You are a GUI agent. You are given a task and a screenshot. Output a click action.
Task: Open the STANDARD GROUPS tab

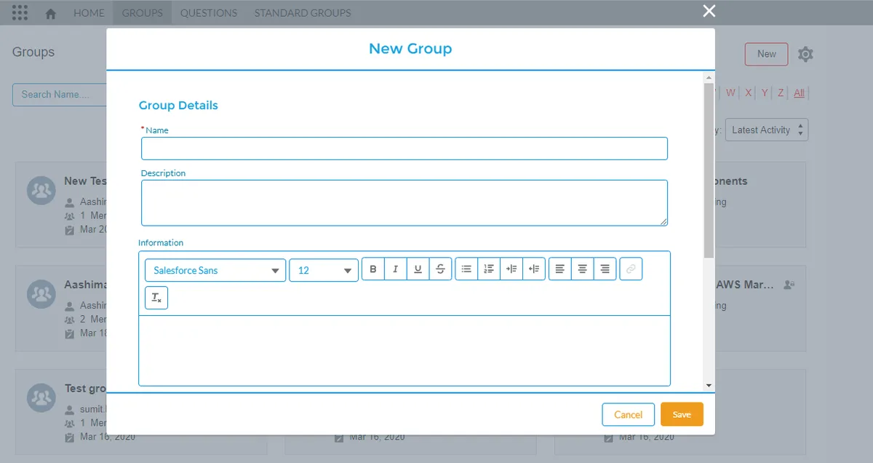point(303,13)
